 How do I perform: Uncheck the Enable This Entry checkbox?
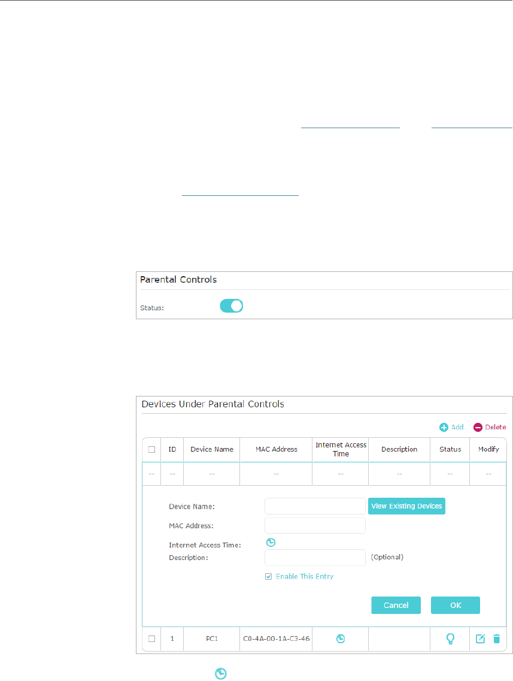click(x=269, y=576)
